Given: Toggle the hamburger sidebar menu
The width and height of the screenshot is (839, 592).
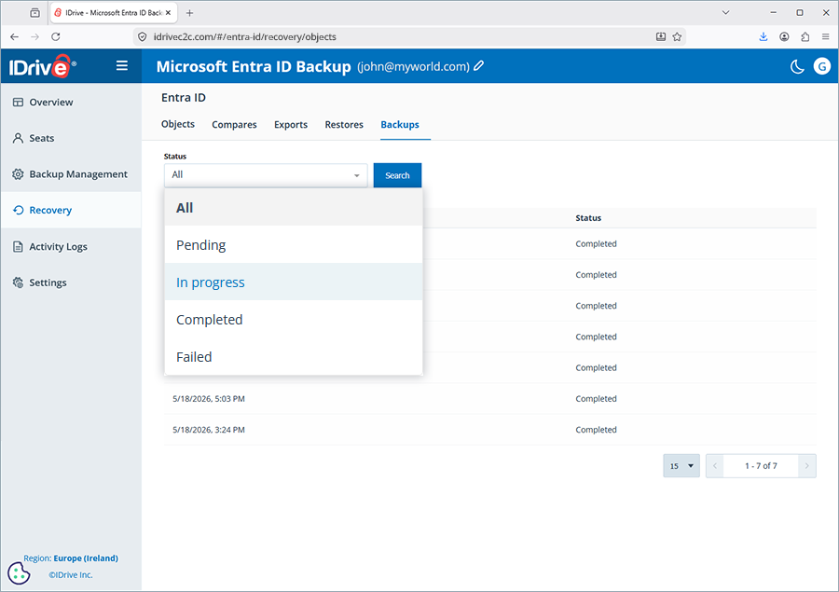Looking at the screenshot, I should click(x=122, y=66).
